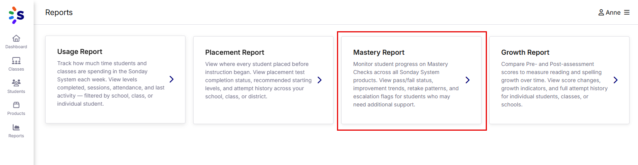The height and width of the screenshot is (165, 638).
Task: Select the Dashboard label in sidebar
Action: click(16, 47)
